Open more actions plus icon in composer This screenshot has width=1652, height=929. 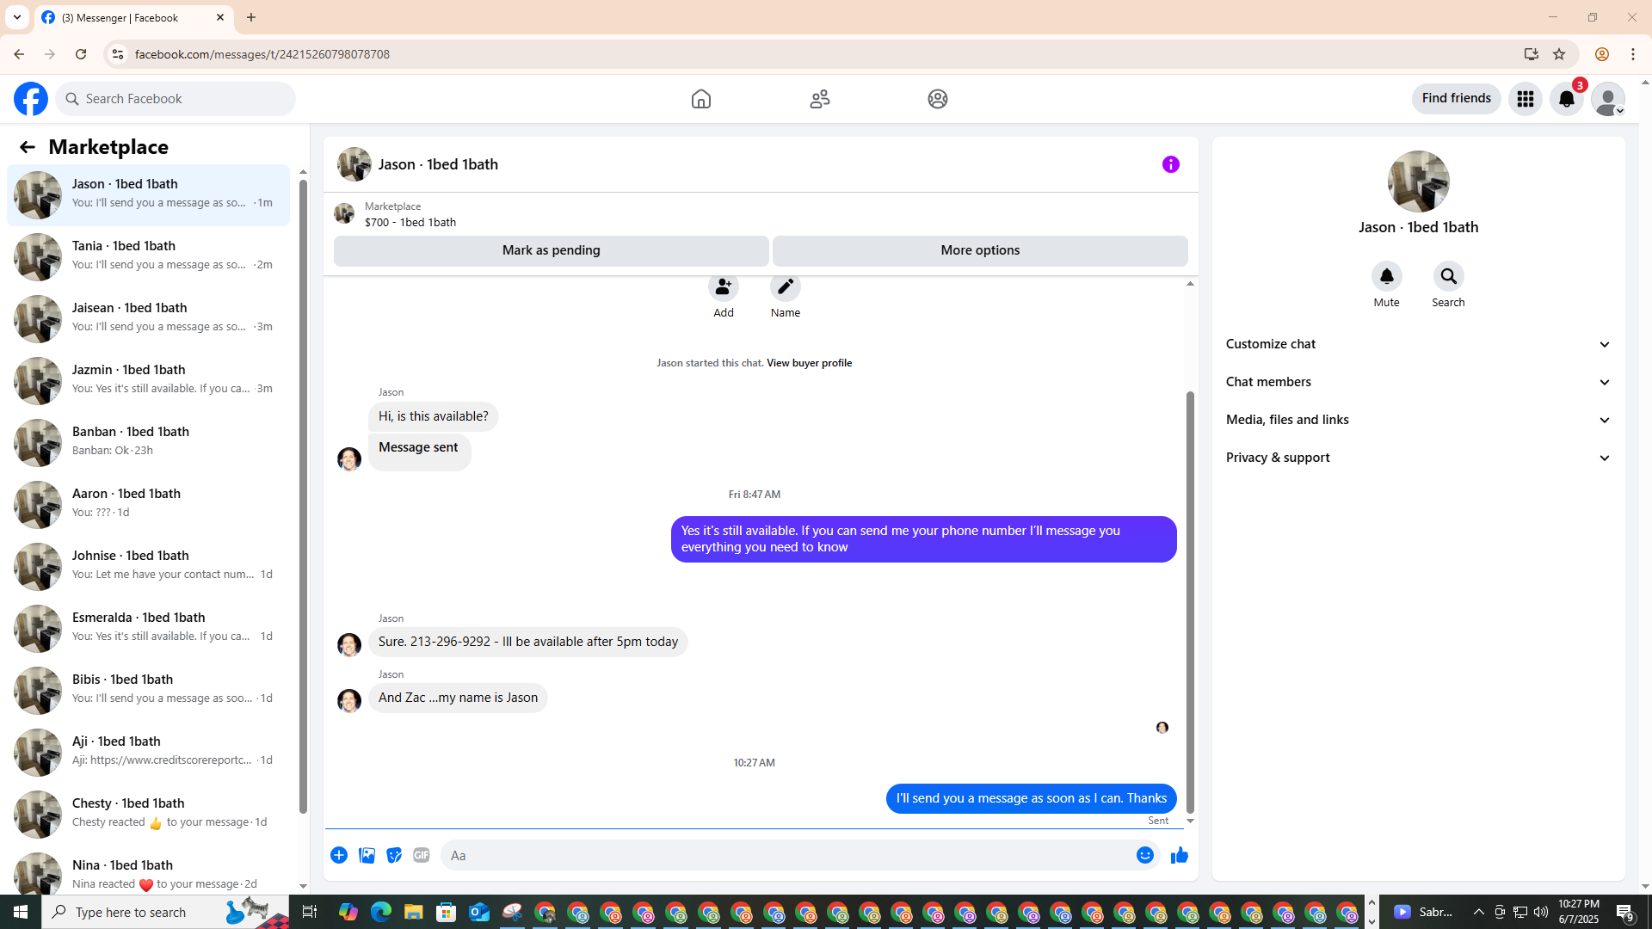click(x=339, y=855)
